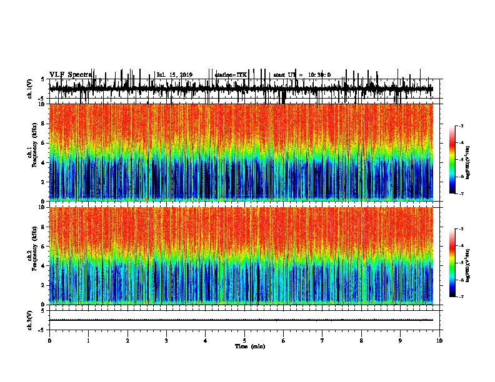Click the 8 kHz tick of ch.1 spectrogram
The width and height of the screenshot is (495, 382).
44,124
